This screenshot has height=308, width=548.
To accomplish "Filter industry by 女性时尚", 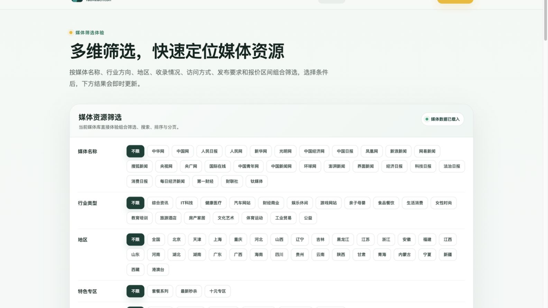I will (x=444, y=203).
